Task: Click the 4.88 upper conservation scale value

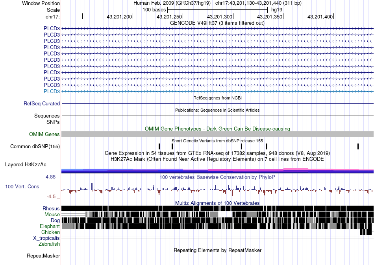Action: coord(50,177)
